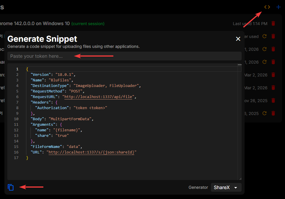Click the shareId URL link on line 16
Screen dimensions: 285x199
(x=91, y=152)
